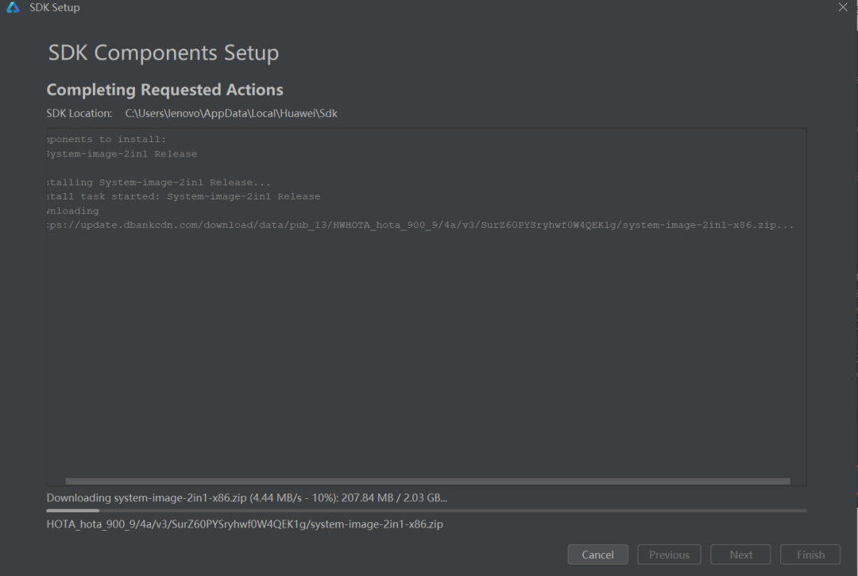Click the 'Downloading' log line
858x576 pixels.
pyautogui.click(x=73, y=211)
